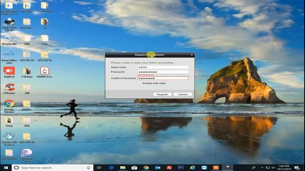Click the Register button in the dialog
The height and width of the screenshot is (171, 305).
(x=162, y=94)
